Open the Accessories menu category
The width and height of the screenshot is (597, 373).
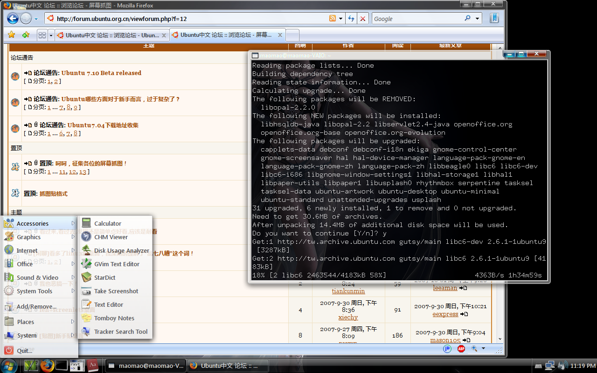coord(40,223)
